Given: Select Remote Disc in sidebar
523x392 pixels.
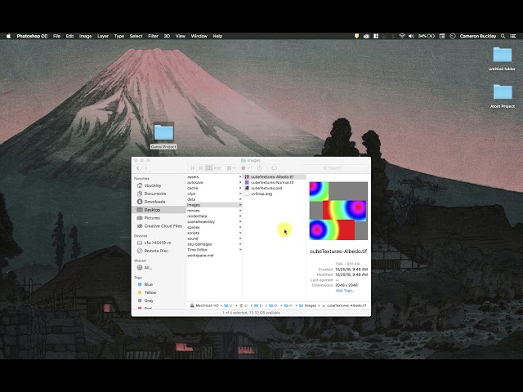Looking at the screenshot, I should 159,251.
